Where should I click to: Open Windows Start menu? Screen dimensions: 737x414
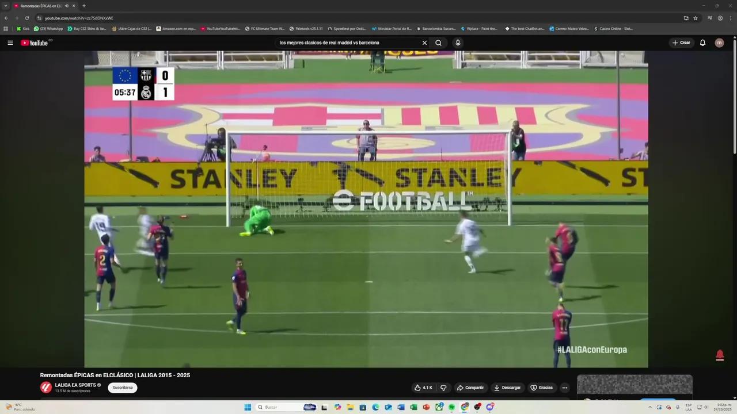click(x=248, y=407)
